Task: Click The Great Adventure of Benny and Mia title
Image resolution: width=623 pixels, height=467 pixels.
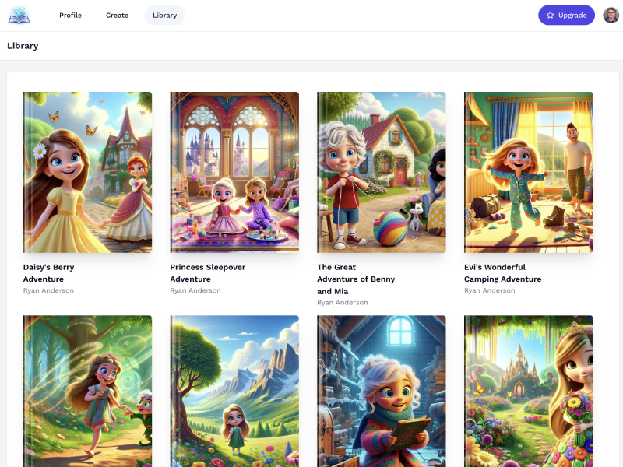Action: click(x=355, y=279)
